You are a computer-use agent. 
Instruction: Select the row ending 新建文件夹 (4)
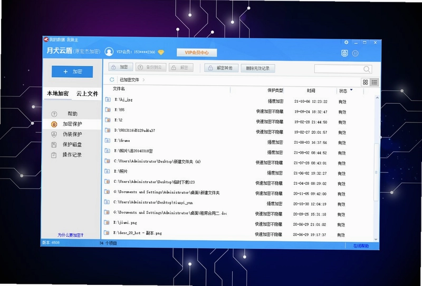238,162
